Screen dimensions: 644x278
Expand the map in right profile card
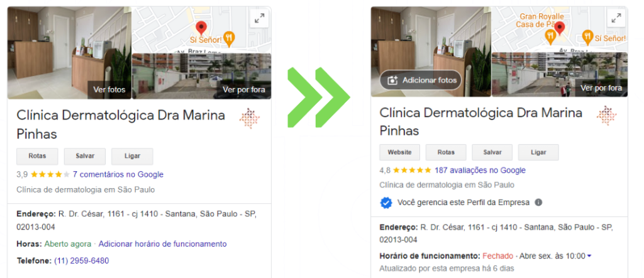coord(616,18)
